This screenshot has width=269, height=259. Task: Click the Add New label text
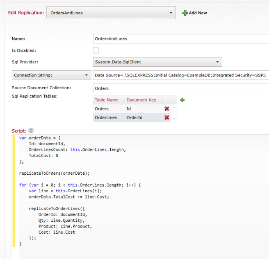tap(198, 13)
